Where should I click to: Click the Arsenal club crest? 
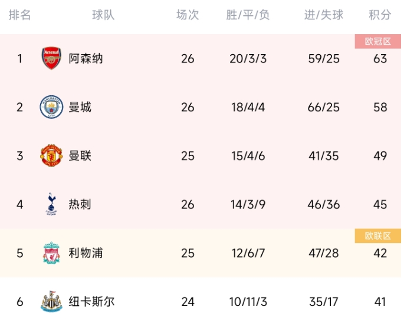(x=51, y=58)
